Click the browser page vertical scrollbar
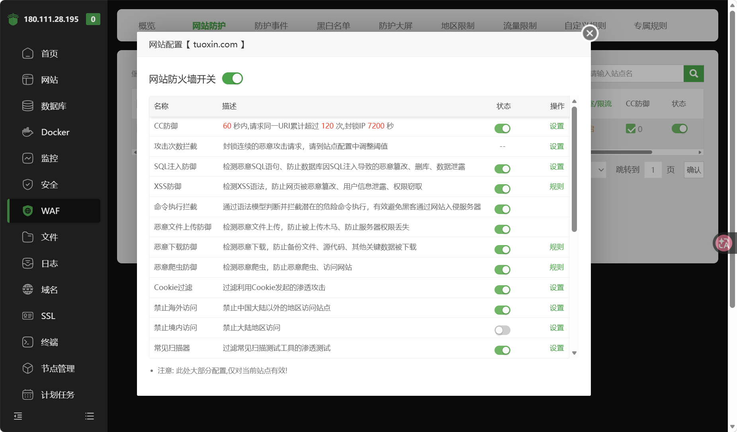This screenshot has height=432, width=737. (x=732, y=159)
